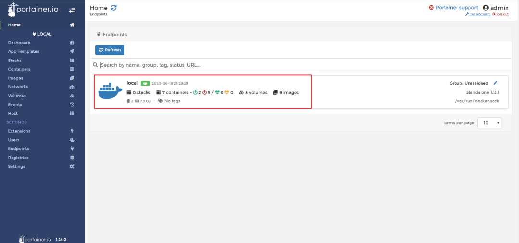519x243 pixels.
Task: Open the Host page
Action: [13, 113]
